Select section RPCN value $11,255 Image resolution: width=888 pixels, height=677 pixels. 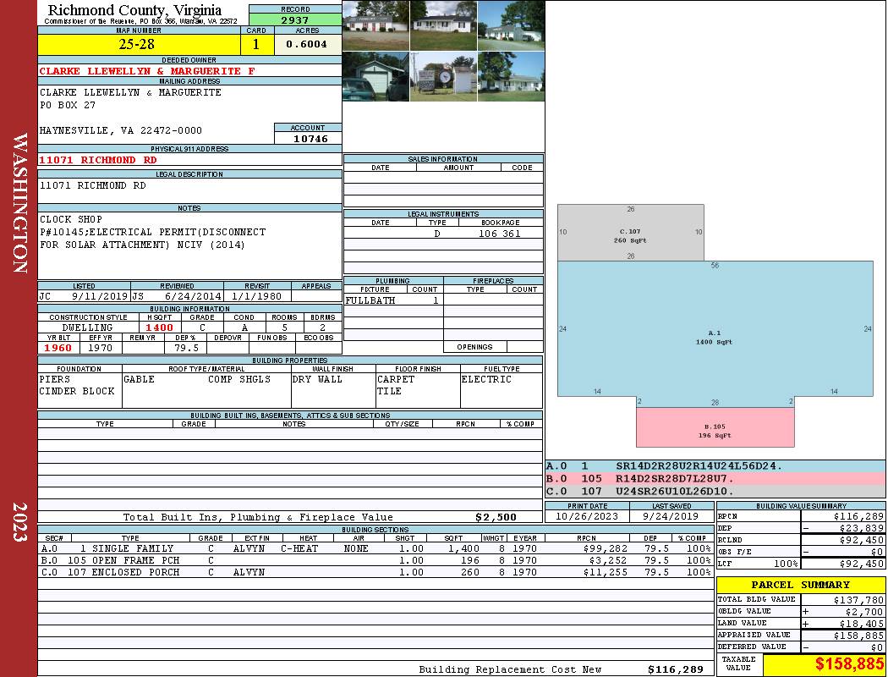[606, 572]
